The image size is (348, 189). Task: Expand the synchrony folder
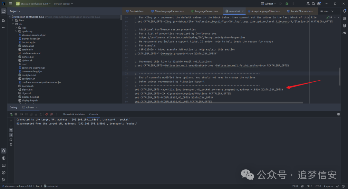16,31
